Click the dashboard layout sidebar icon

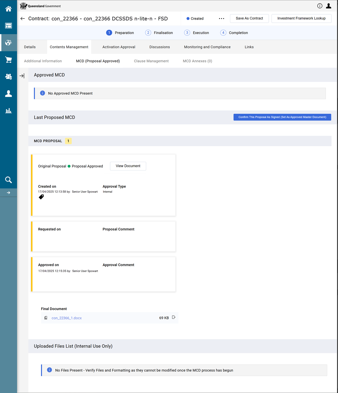[8, 26]
